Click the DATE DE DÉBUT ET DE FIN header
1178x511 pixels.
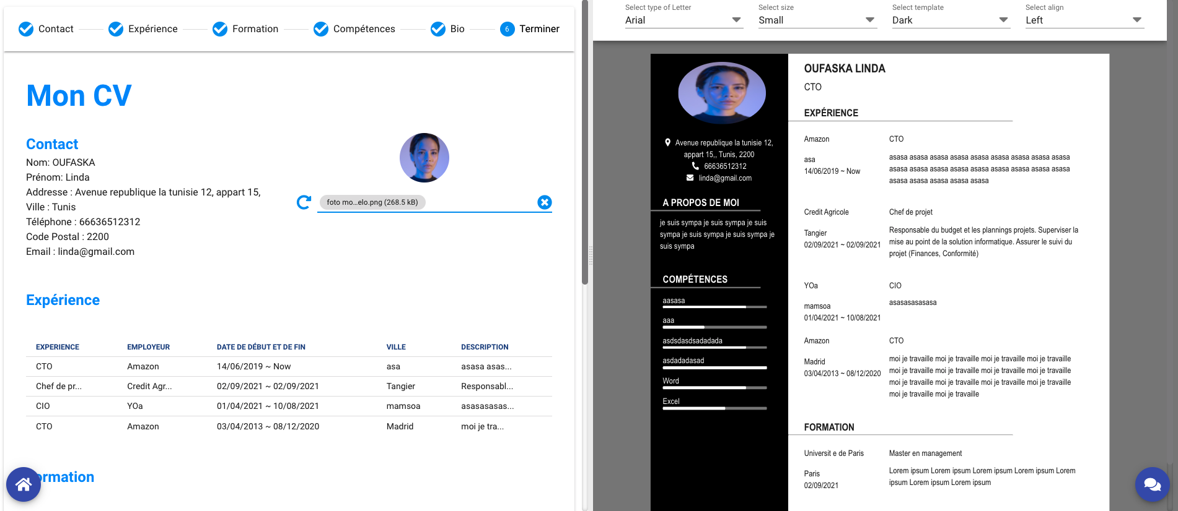(x=261, y=347)
